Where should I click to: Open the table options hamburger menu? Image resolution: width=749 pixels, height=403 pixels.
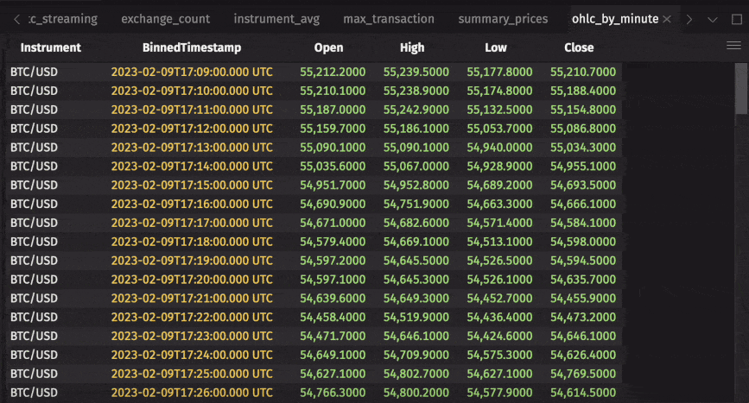click(733, 47)
